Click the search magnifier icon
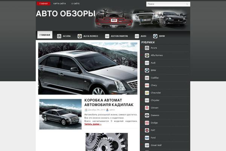This screenshot has height=151, width=226. coord(187,4)
